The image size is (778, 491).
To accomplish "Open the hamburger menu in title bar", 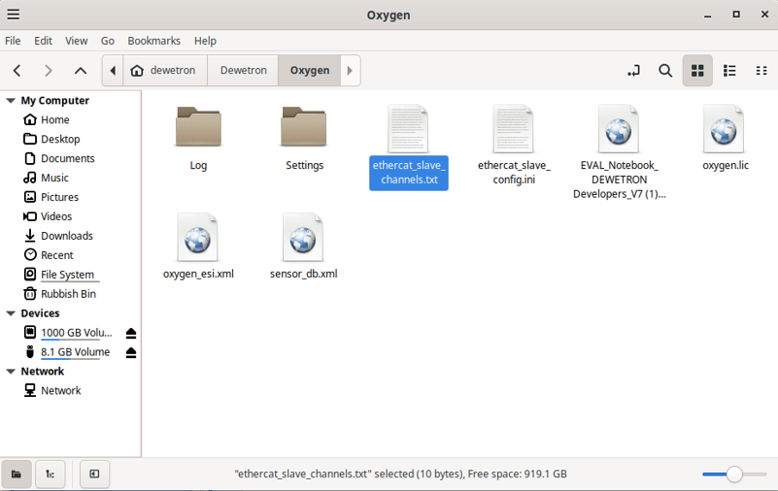I will point(14,15).
